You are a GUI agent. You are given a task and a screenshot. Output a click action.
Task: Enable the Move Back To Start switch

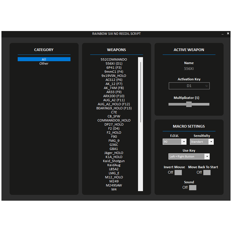pyautogui.click(x=207, y=173)
